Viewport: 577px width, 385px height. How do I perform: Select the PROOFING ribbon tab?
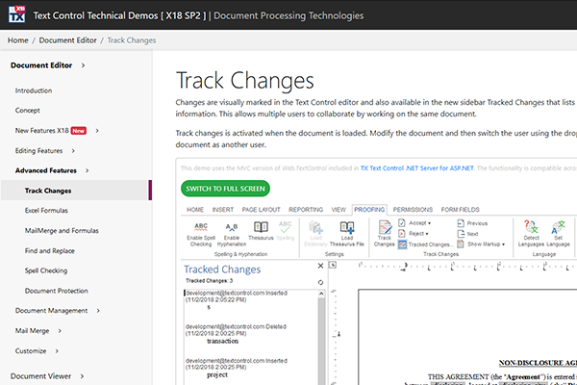369,210
